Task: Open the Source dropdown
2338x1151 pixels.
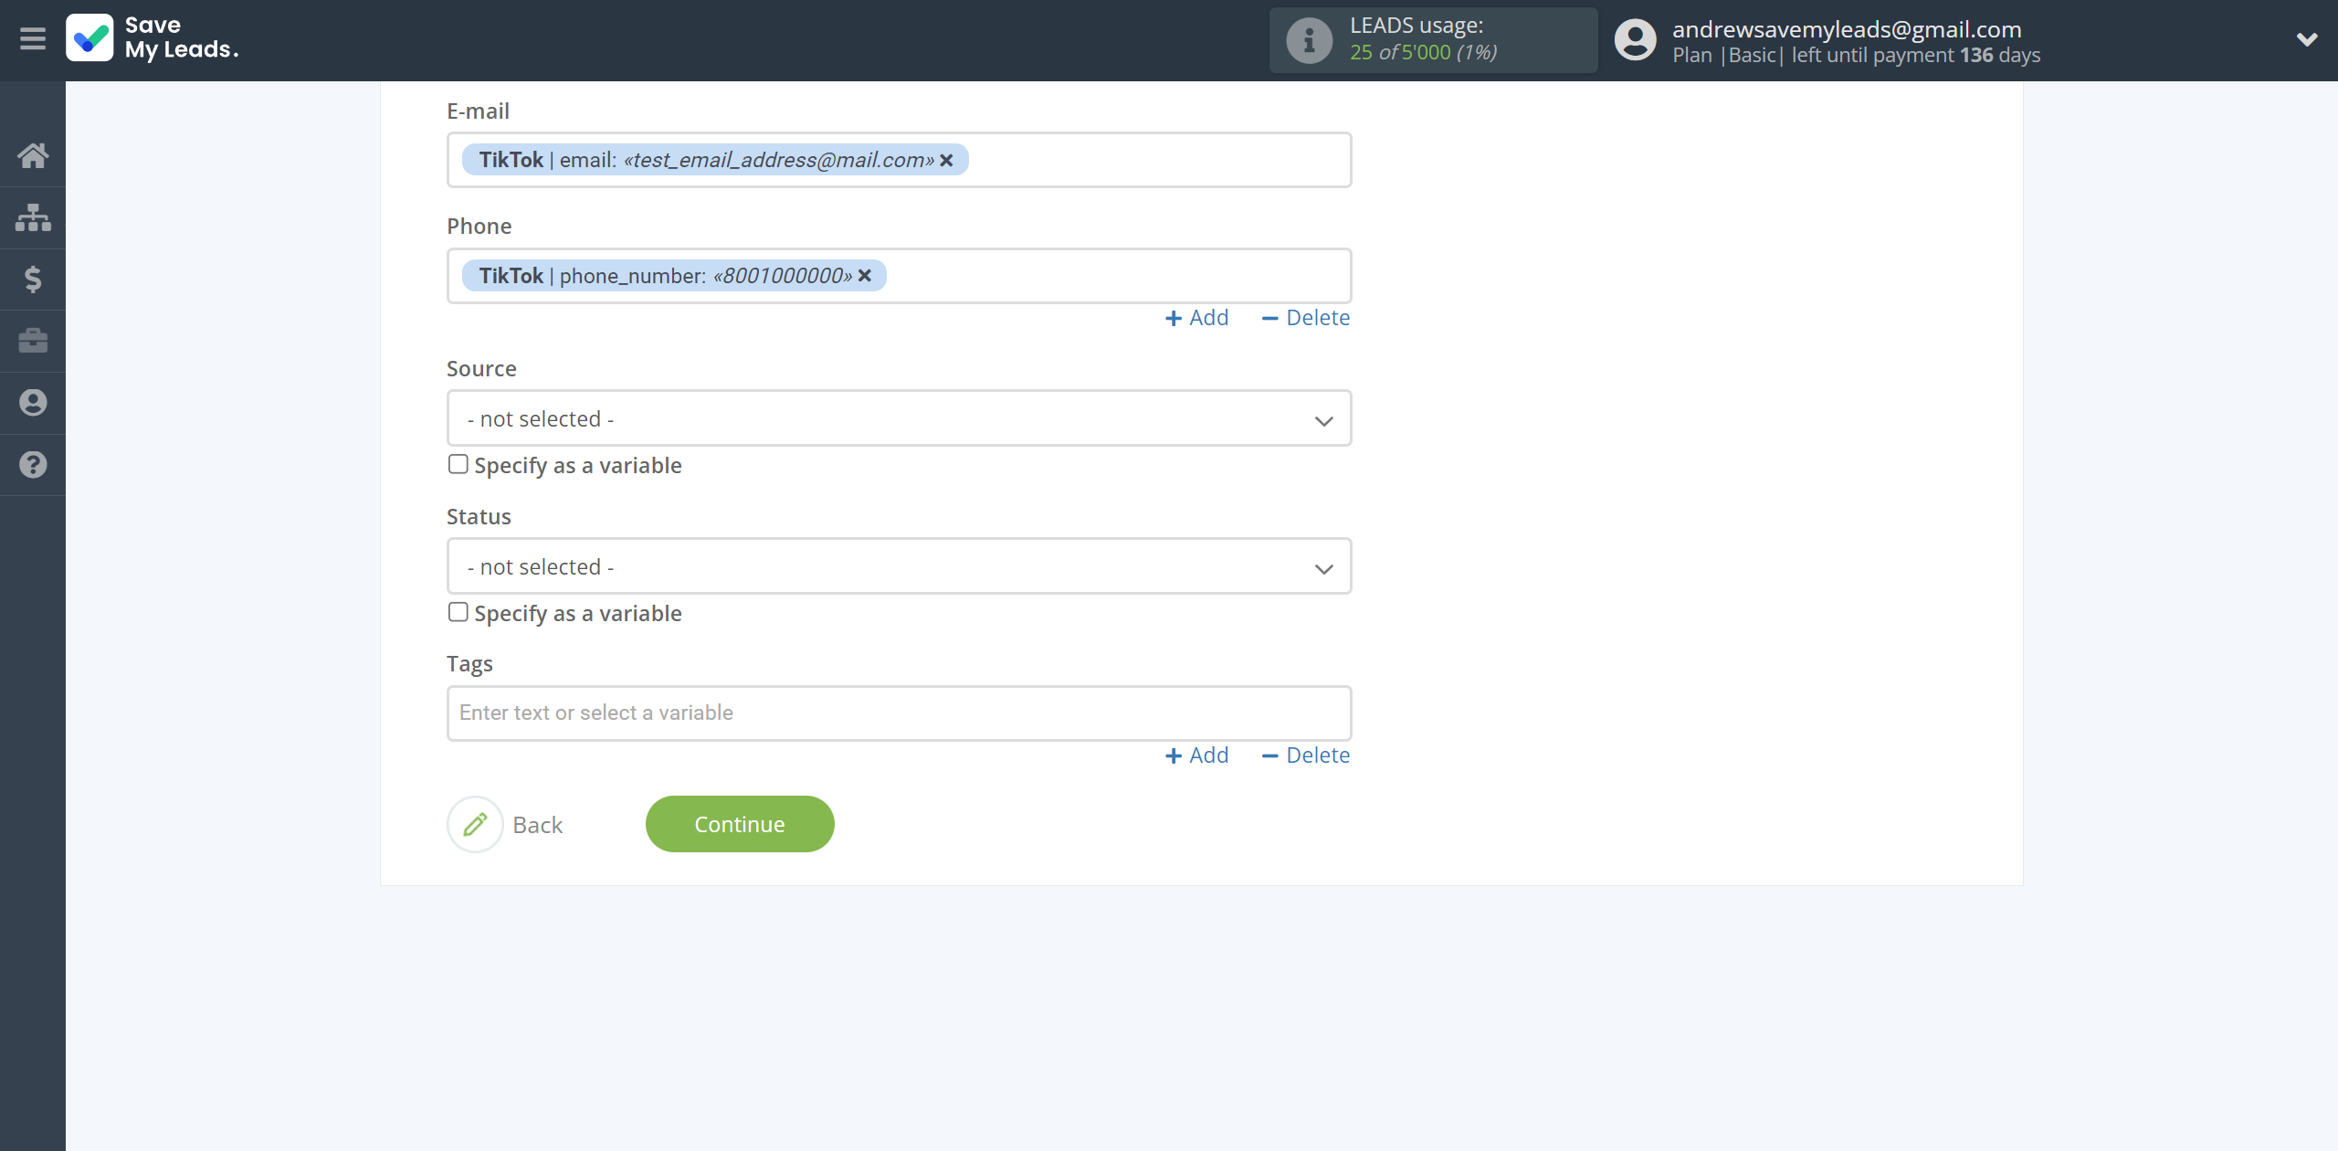Action: coord(899,418)
